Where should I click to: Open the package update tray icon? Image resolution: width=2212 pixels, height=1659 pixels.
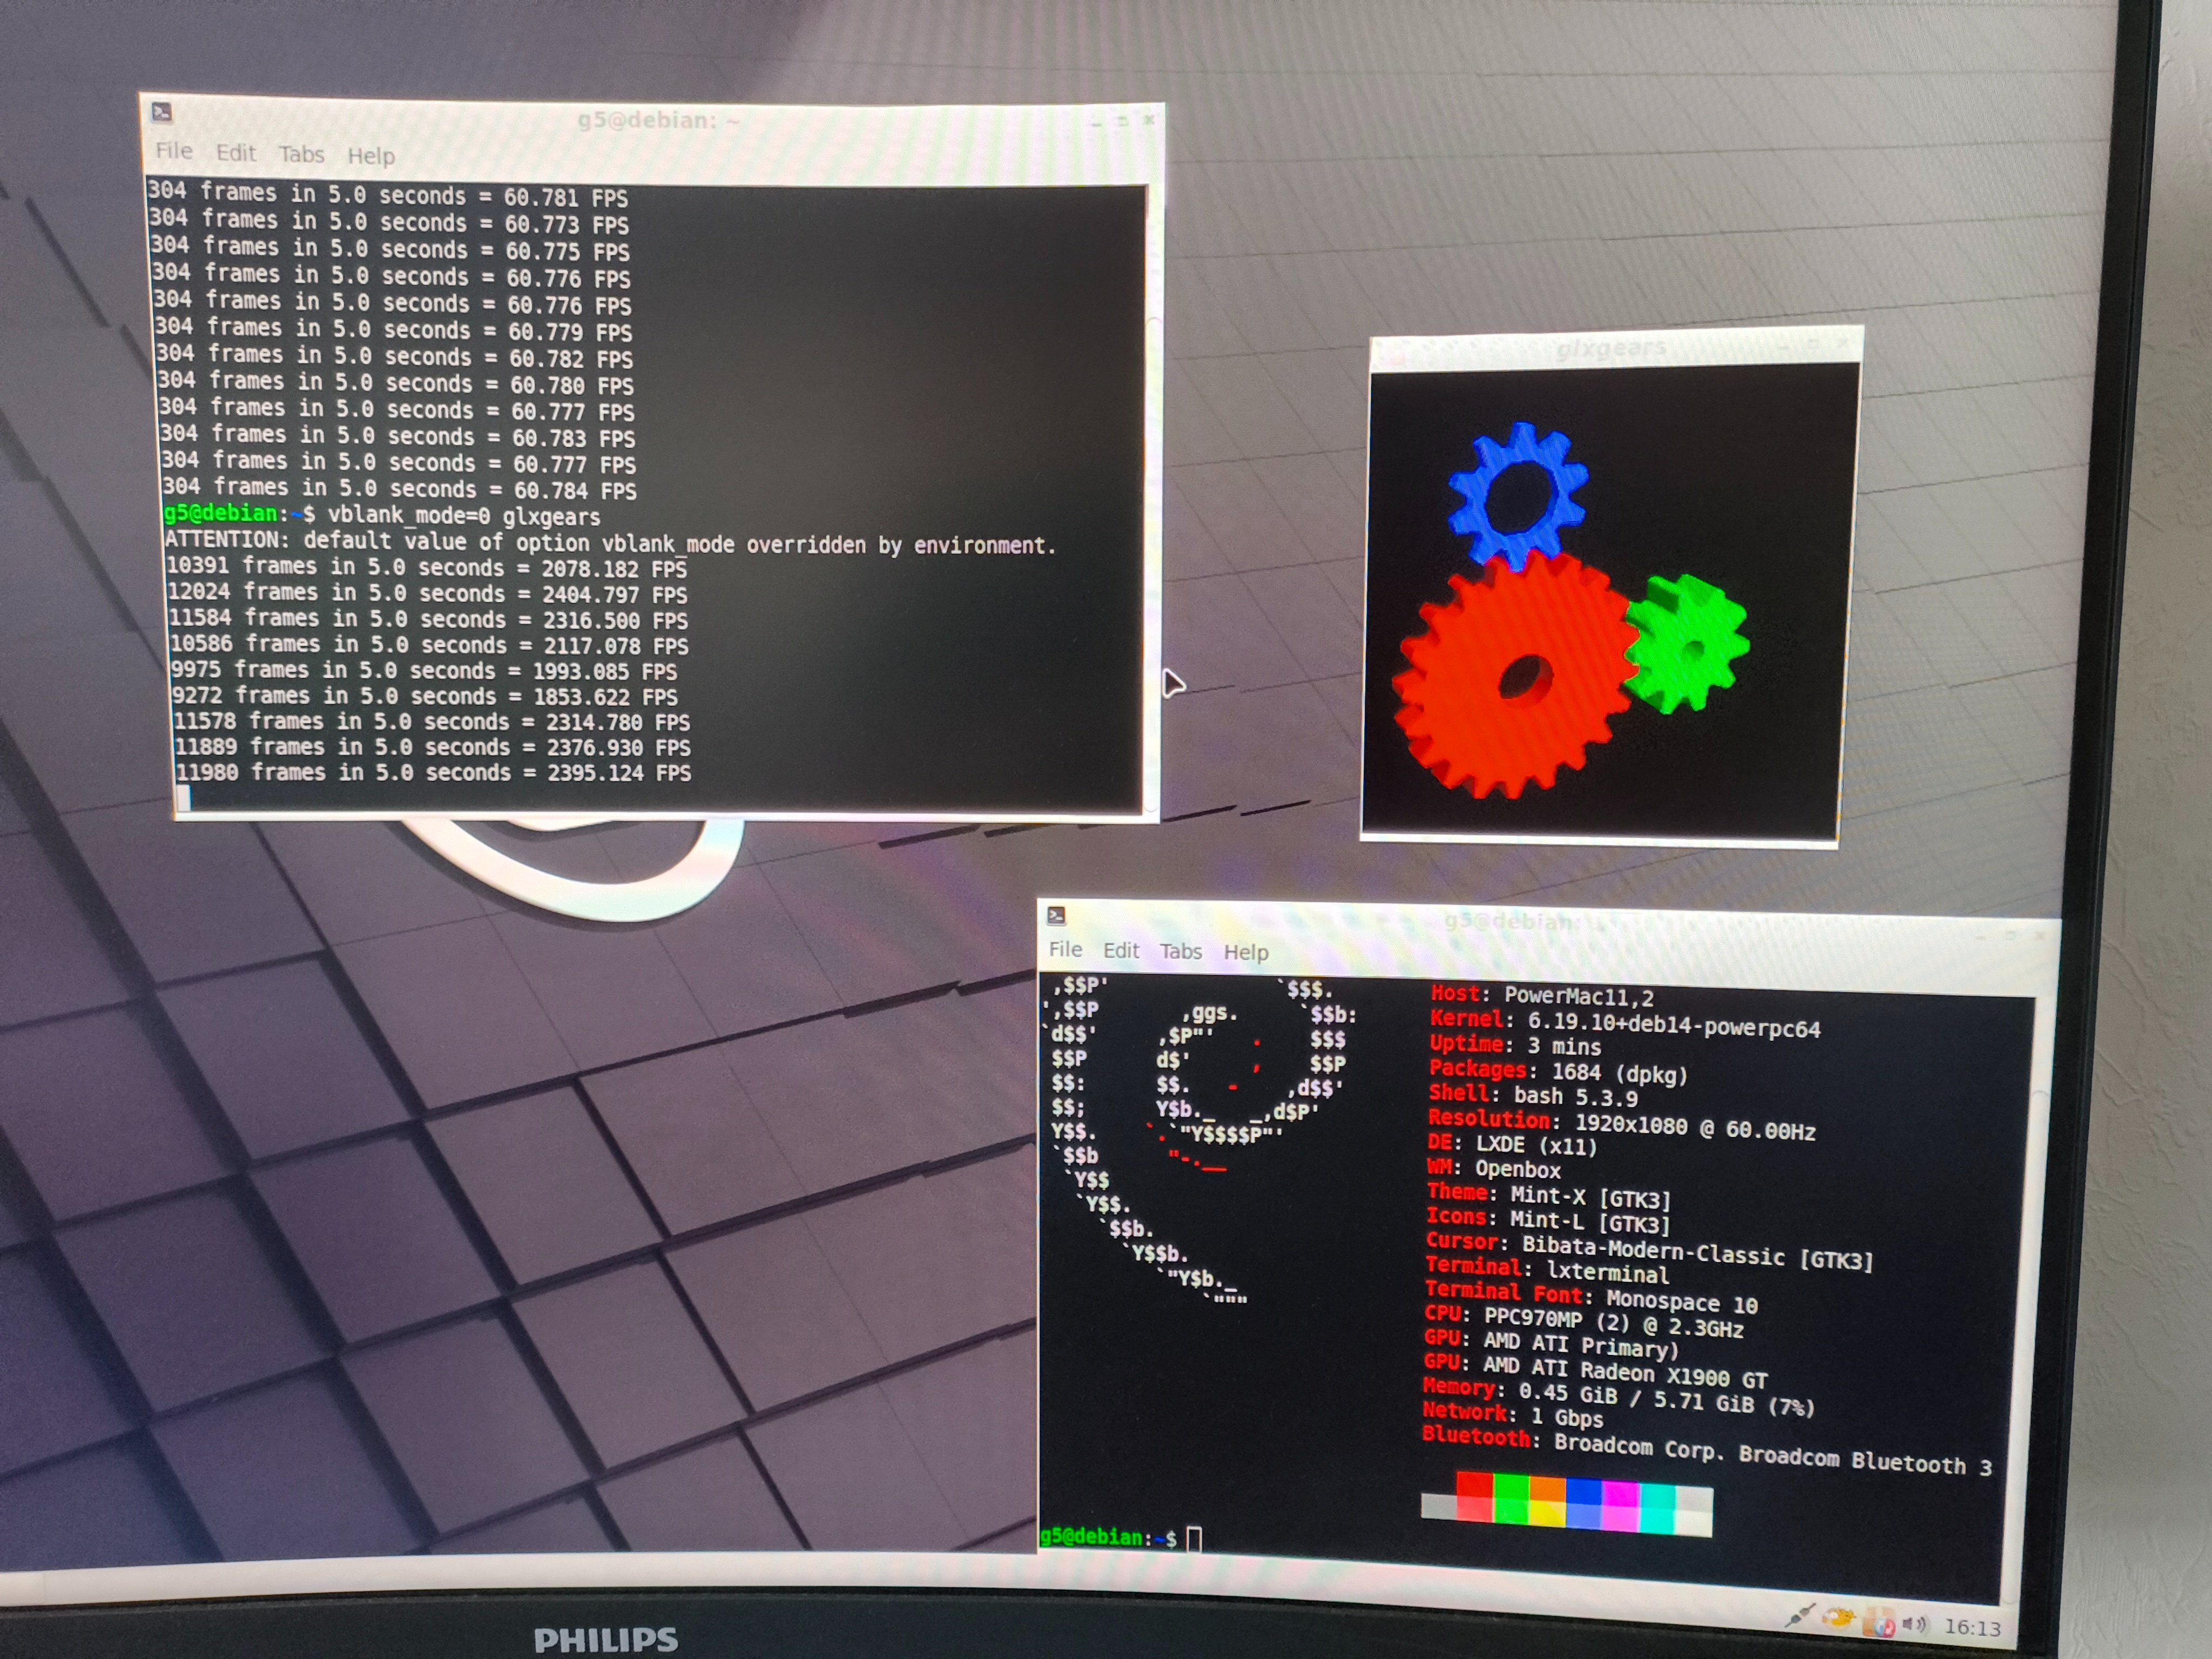1879,1622
